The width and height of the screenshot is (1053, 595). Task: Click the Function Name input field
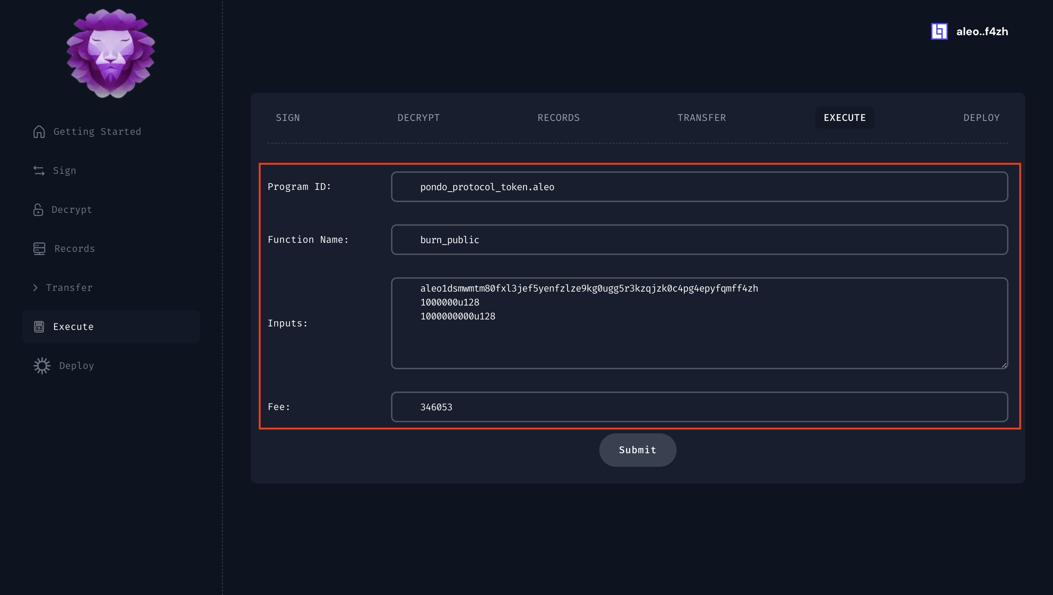tap(700, 240)
